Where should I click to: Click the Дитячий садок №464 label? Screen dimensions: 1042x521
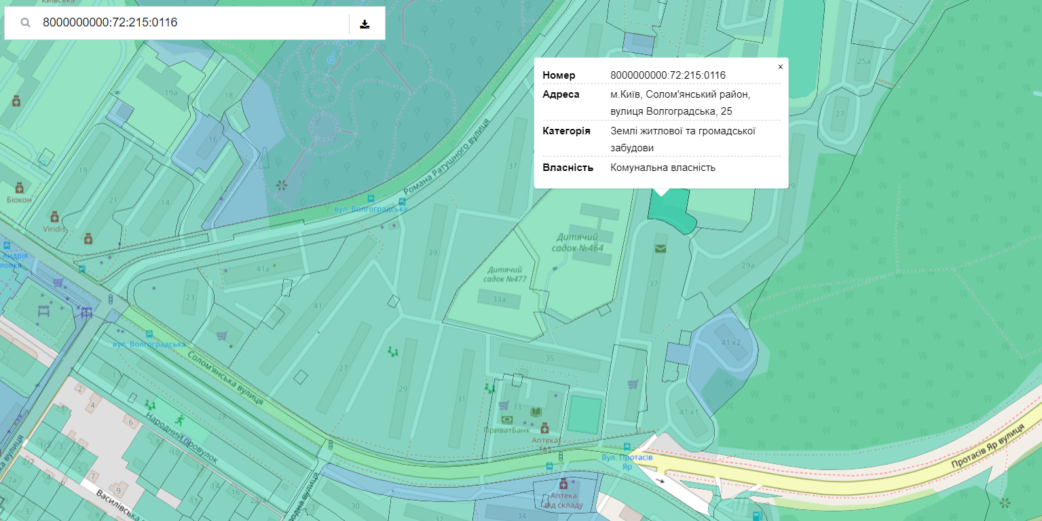click(x=577, y=242)
